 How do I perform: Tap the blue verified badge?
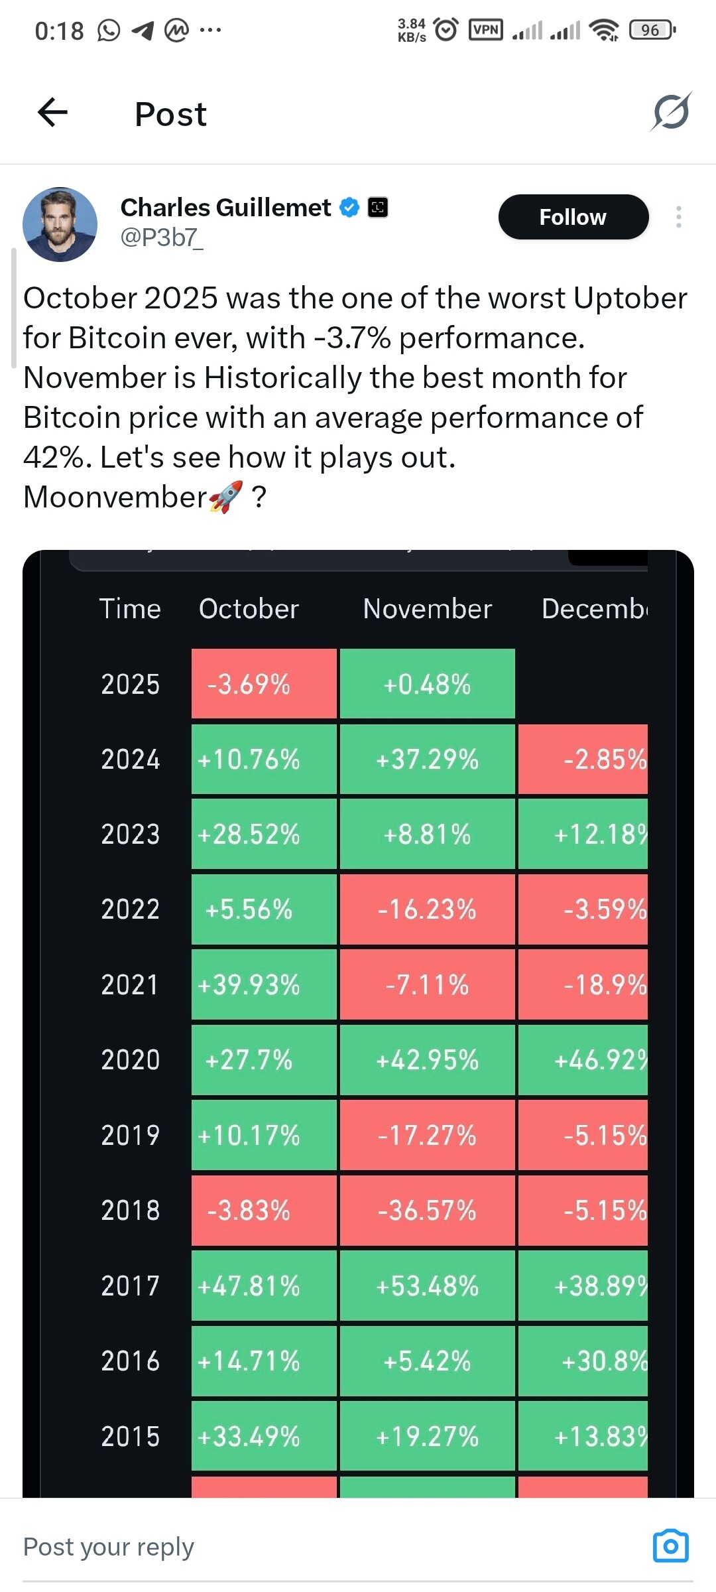pos(349,208)
